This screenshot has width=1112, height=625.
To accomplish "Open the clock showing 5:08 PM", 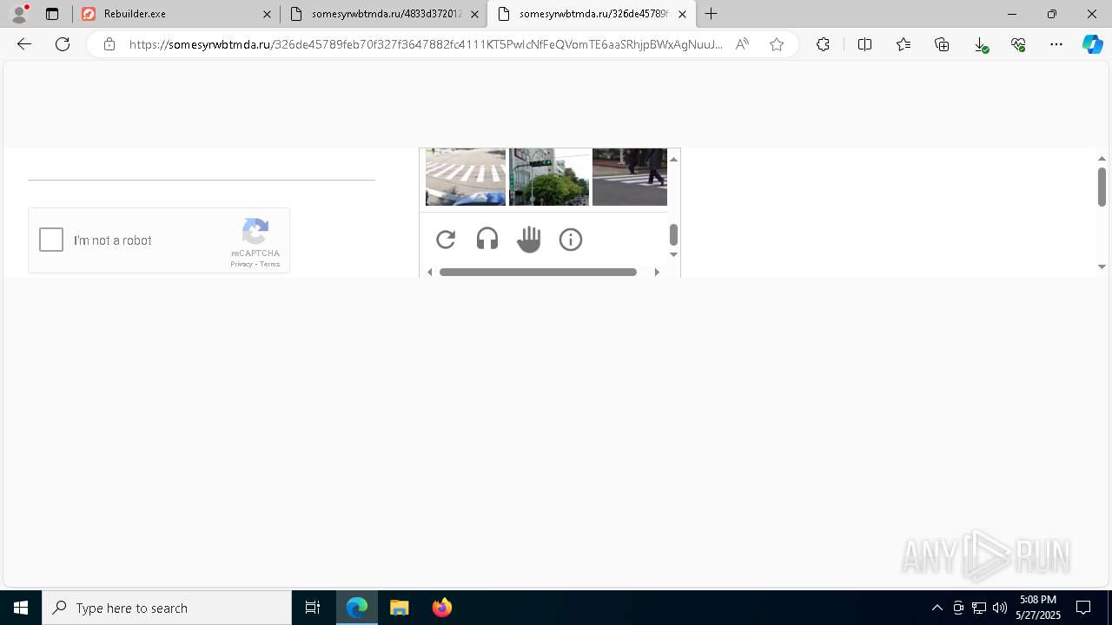I will click(1038, 608).
